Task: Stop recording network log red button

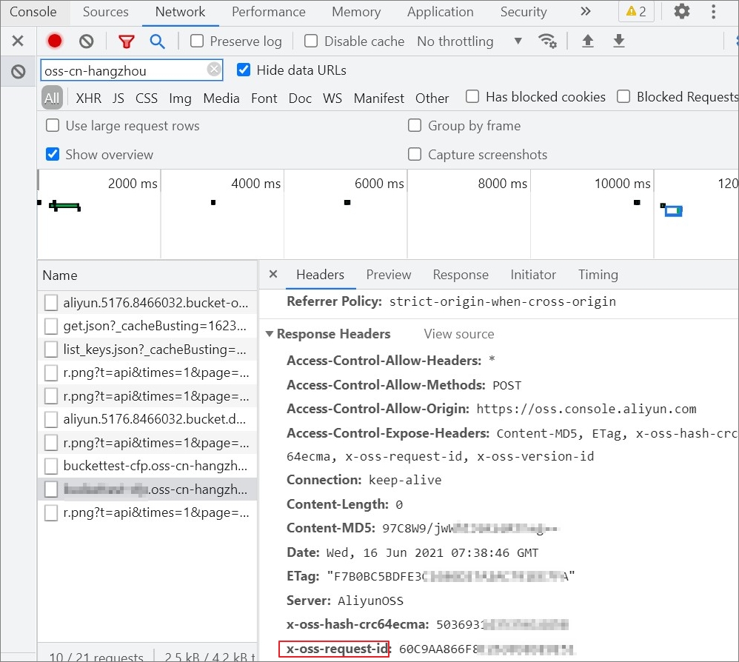Action: [55, 41]
